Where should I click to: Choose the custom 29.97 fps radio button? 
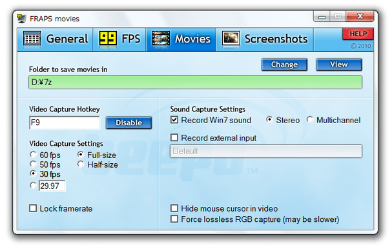click(33, 185)
